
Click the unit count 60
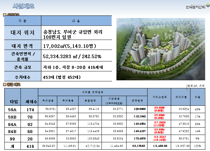coord(30,131)
